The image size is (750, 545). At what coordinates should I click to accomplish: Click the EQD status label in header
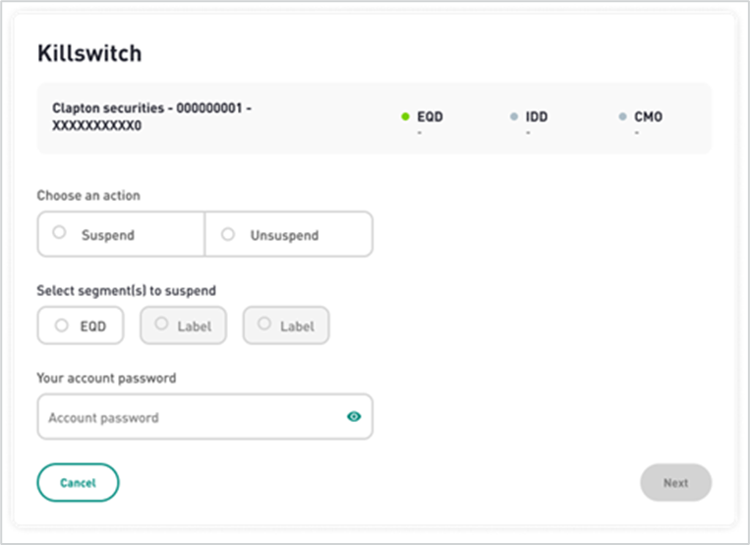[x=430, y=117]
